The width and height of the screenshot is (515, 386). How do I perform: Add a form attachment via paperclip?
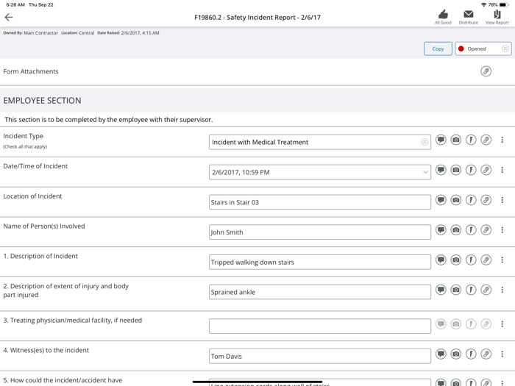pos(486,71)
